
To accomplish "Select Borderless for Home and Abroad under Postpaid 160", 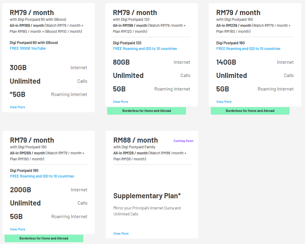I will coord(250,111).
